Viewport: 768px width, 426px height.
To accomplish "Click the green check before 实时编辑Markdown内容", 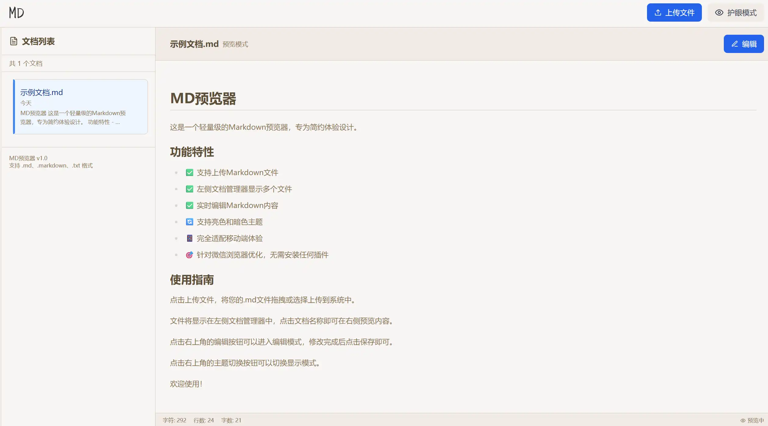I will [x=190, y=206].
